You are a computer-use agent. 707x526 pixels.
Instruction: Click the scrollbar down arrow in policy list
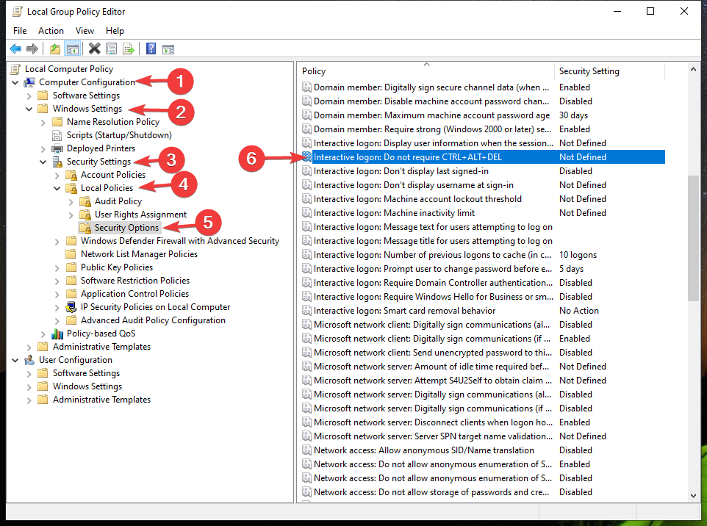(693, 495)
